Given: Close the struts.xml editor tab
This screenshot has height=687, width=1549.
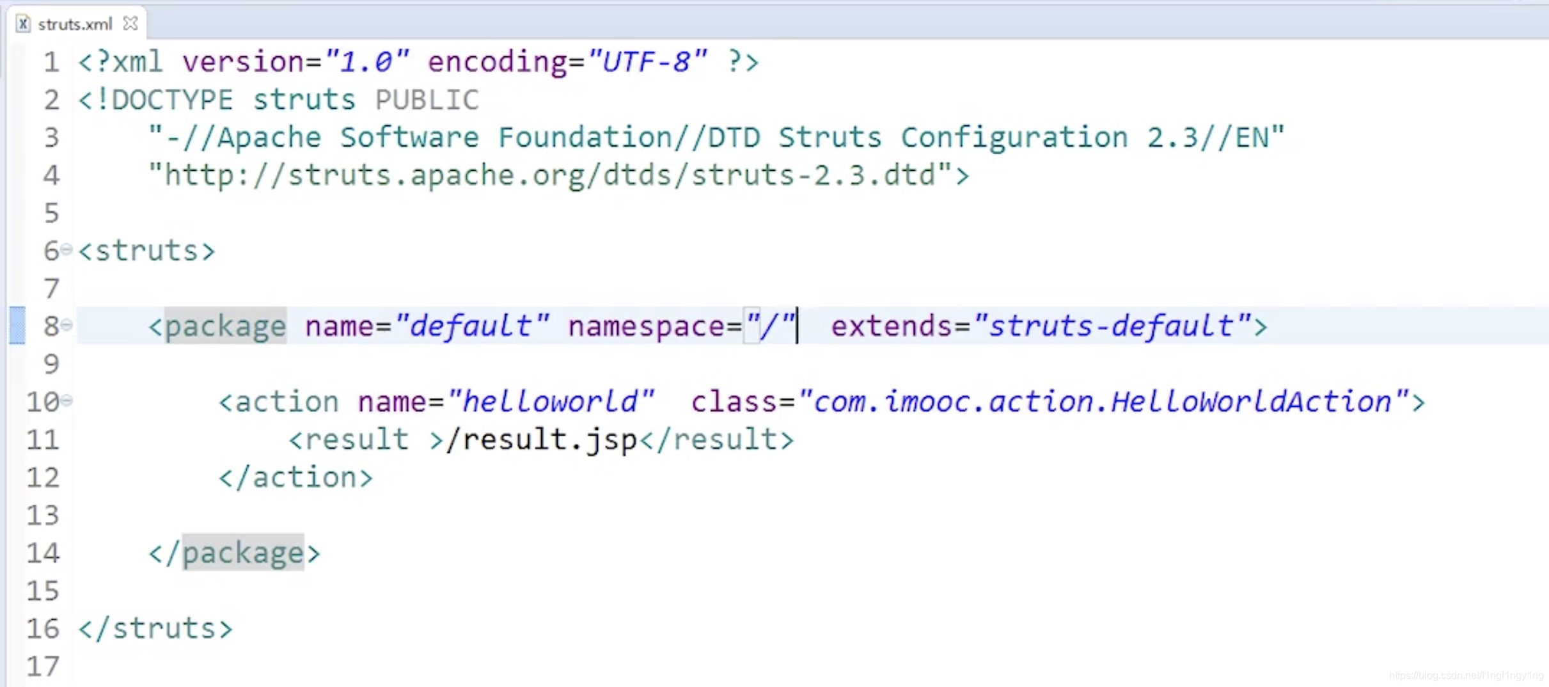Looking at the screenshot, I should click(130, 24).
